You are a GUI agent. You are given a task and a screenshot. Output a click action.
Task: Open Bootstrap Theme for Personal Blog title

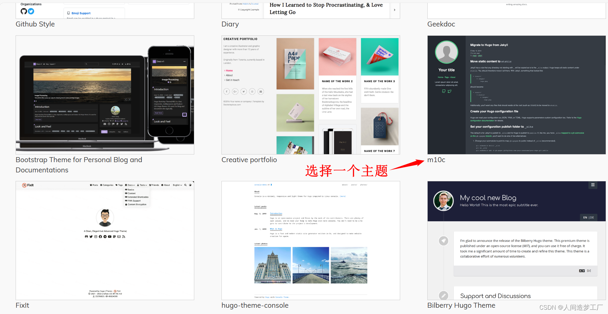(79, 165)
